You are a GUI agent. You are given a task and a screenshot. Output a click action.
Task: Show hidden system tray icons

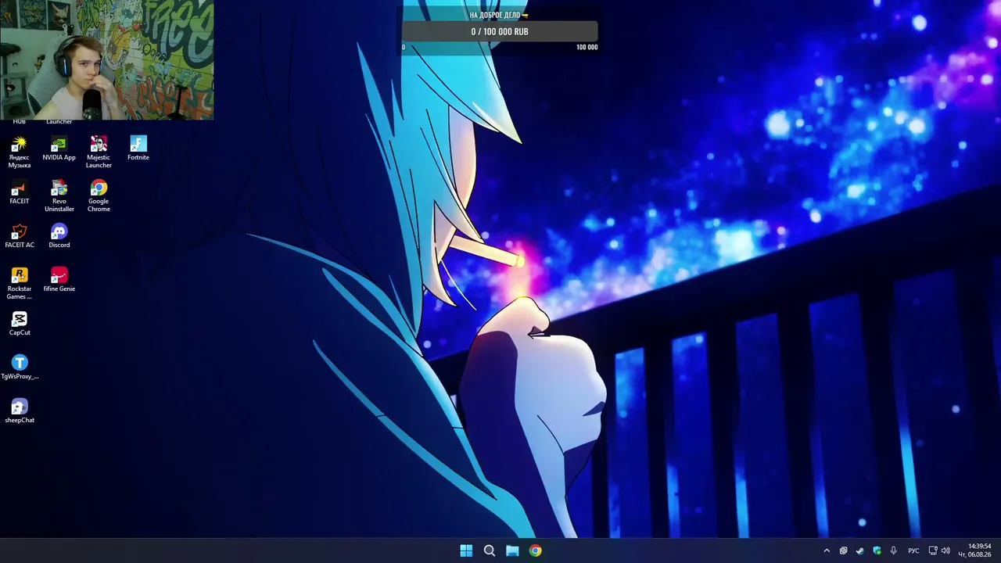pyautogui.click(x=827, y=550)
